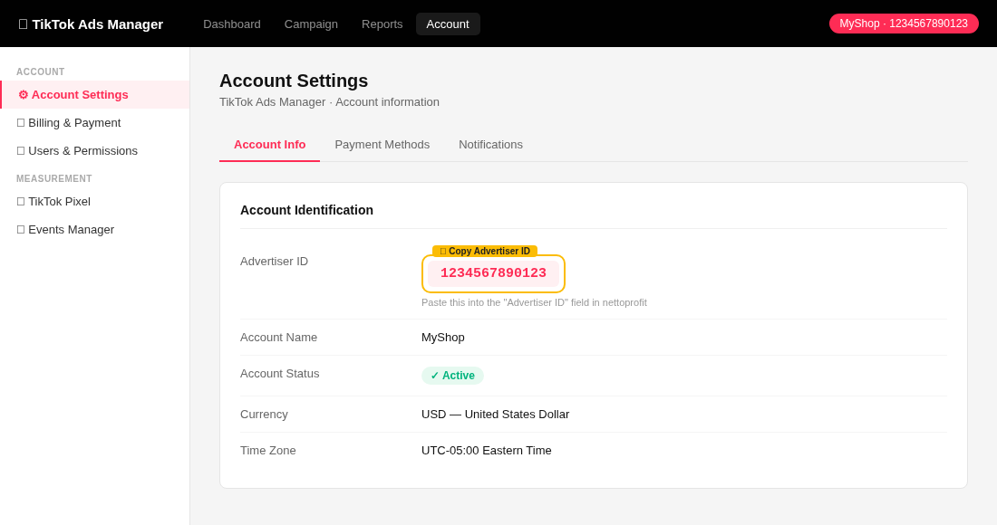Open Billing & Payment in sidebar

(95, 122)
